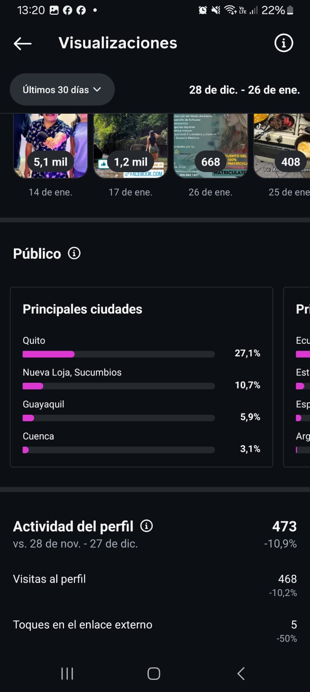Open Android recent apps button
310x692 pixels.
67,673
